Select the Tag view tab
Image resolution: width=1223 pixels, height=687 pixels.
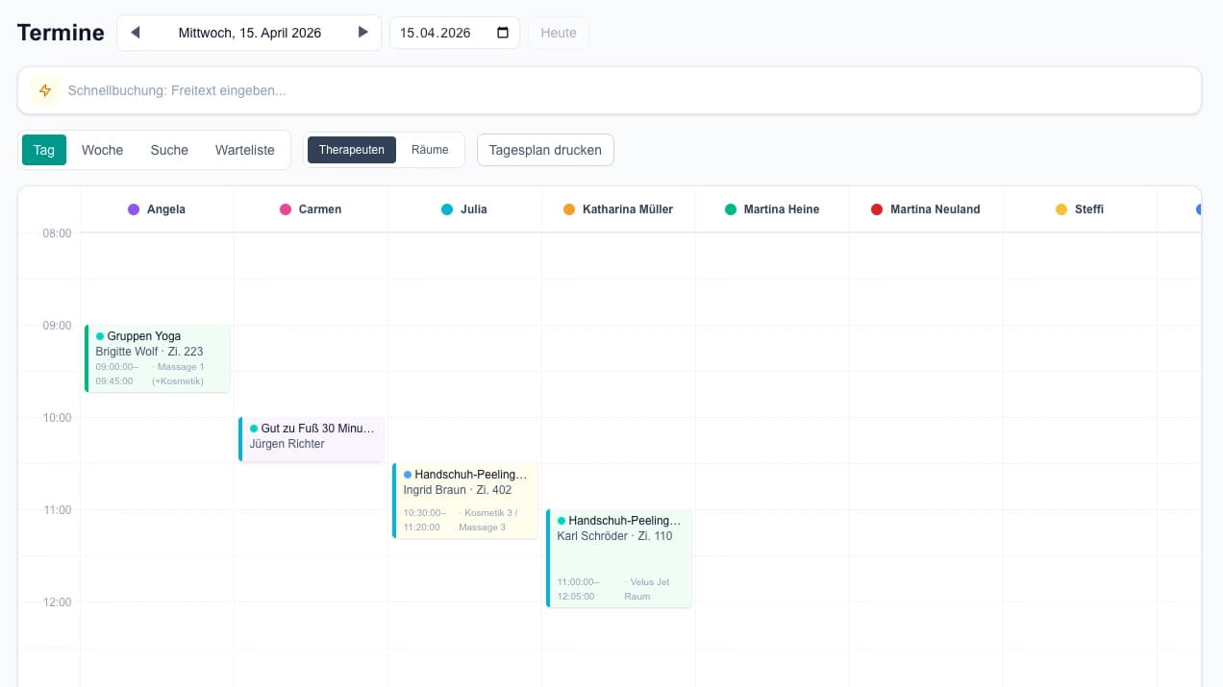click(44, 150)
